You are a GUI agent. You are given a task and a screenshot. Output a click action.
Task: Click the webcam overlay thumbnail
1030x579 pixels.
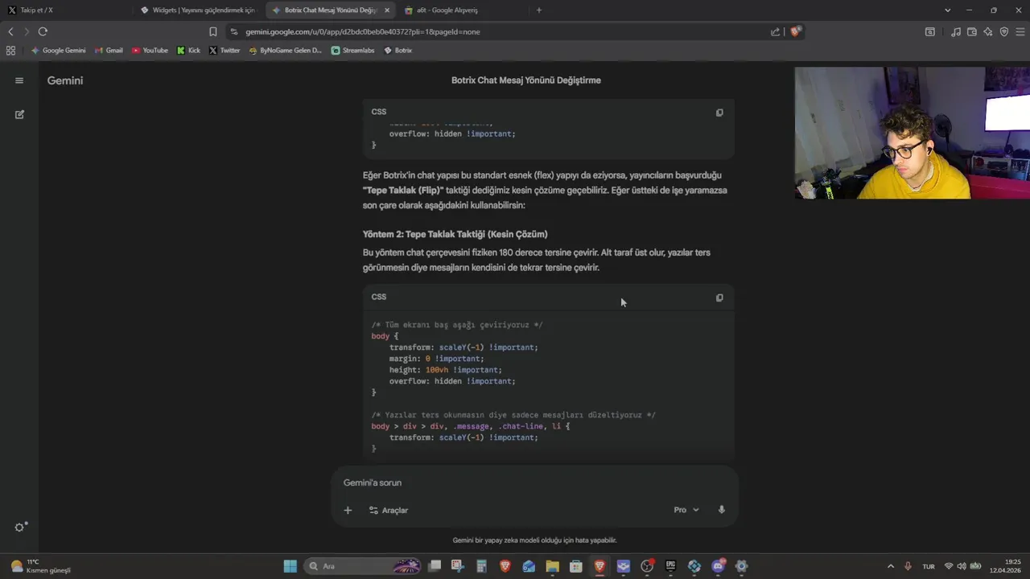pos(913,133)
